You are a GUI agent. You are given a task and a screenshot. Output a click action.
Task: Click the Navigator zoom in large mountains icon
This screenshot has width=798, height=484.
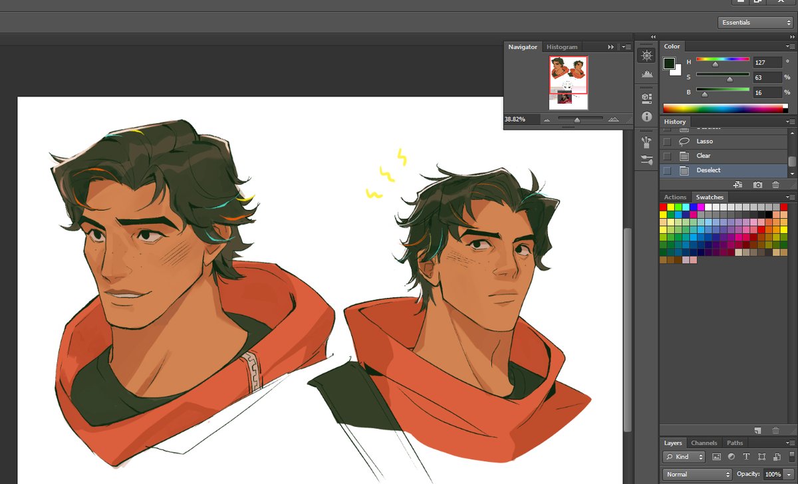[613, 120]
